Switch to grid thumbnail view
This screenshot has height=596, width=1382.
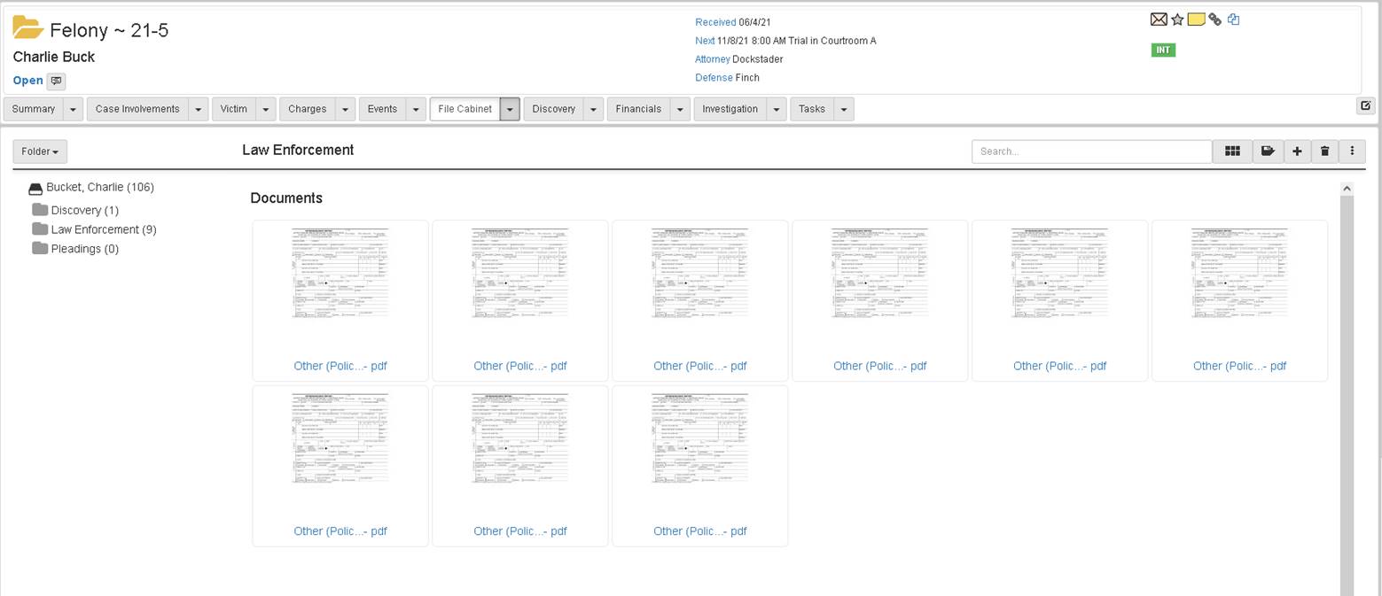click(x=1232, y=151)
